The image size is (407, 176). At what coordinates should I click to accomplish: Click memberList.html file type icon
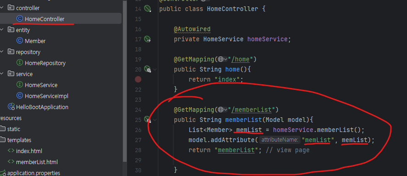[11, 162]
